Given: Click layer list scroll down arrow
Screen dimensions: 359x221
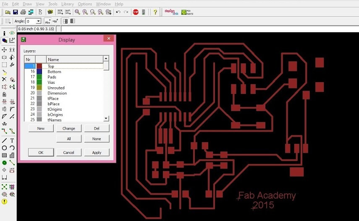Looking at the screenshot, I should tap(106, 119).
